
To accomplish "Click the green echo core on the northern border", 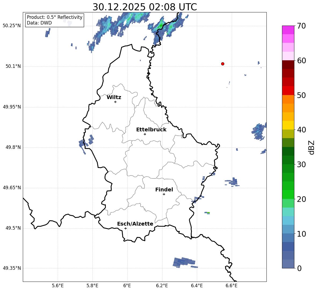I will pos(161,26).
